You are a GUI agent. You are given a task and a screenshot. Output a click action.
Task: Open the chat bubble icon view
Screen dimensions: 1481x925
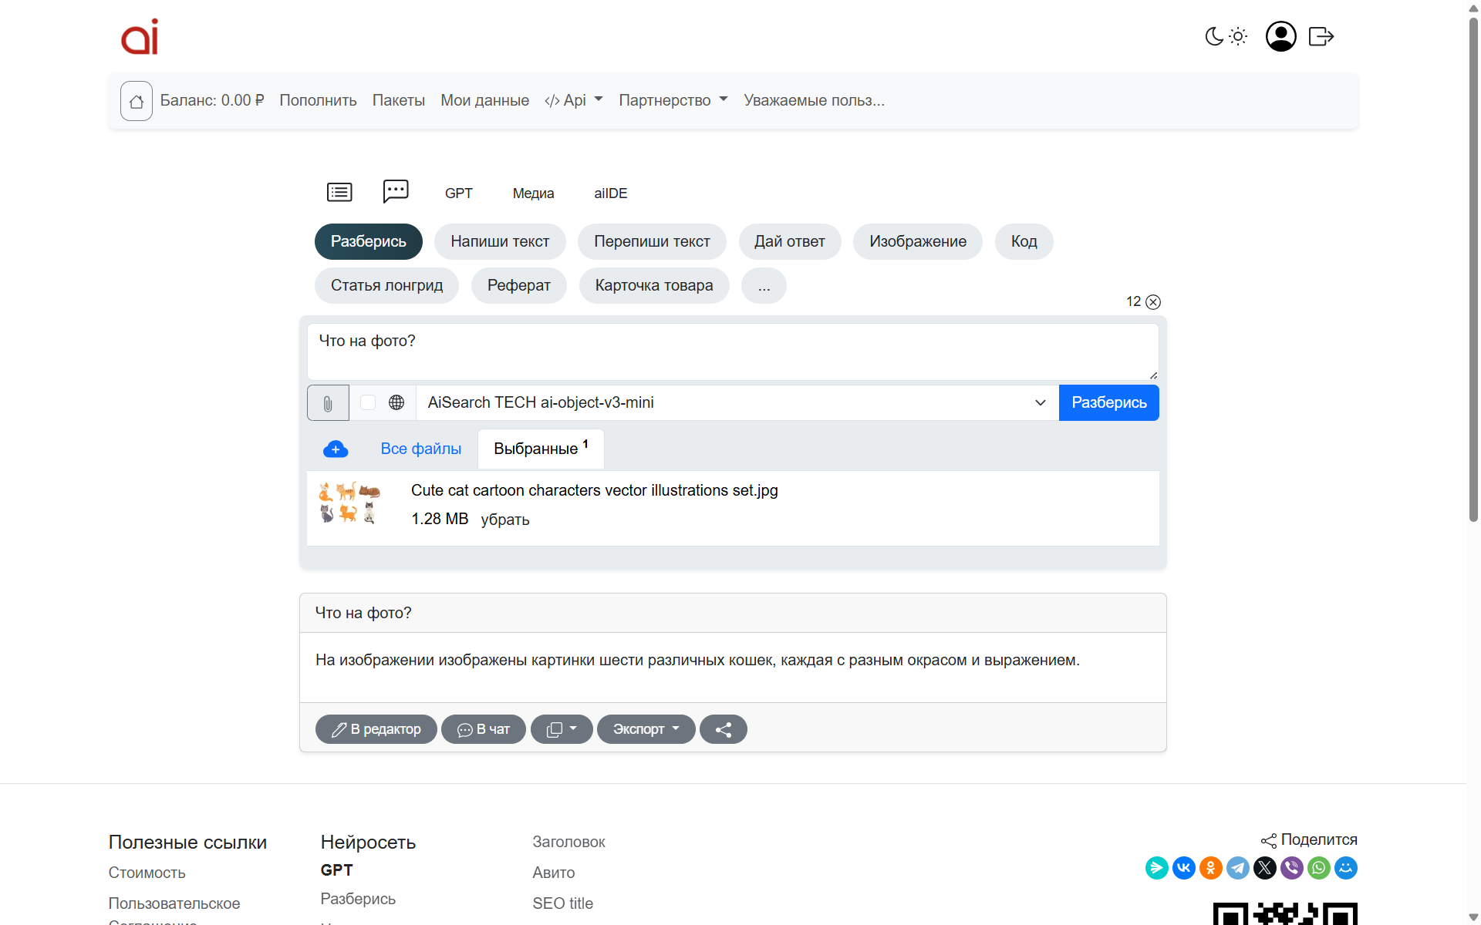(x=396, y=191)
